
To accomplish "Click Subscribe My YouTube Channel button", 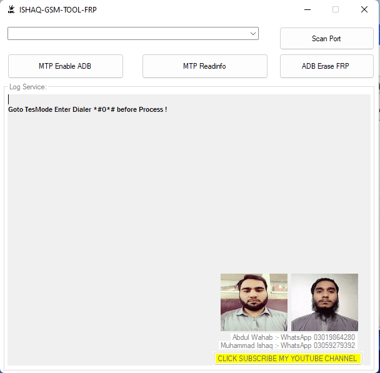I will pos(287,358).
